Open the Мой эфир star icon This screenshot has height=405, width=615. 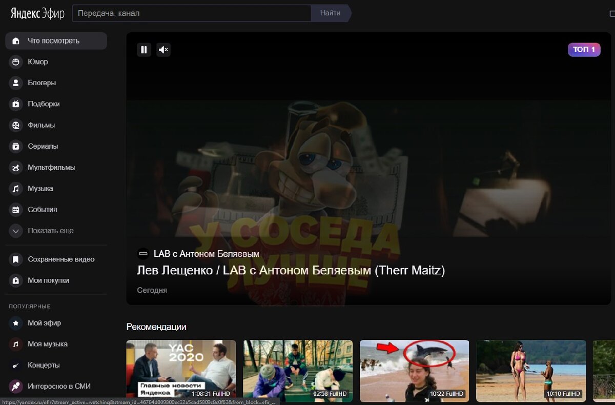[16, 323]
